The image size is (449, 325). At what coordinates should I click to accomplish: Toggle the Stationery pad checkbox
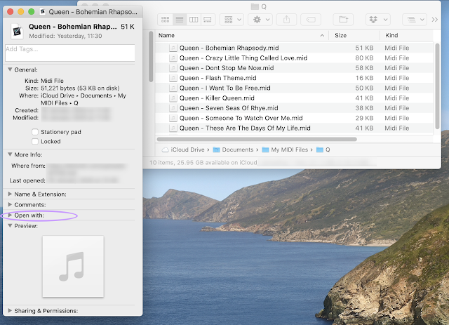click(35, 132)
